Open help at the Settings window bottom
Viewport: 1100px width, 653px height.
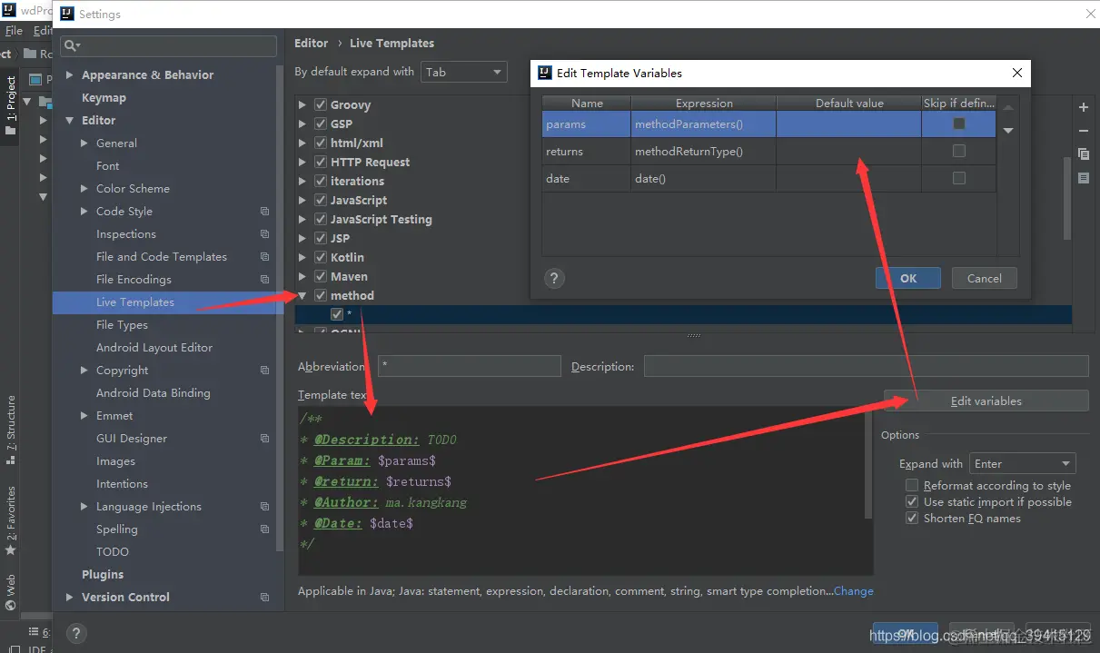tap(76, 634)
